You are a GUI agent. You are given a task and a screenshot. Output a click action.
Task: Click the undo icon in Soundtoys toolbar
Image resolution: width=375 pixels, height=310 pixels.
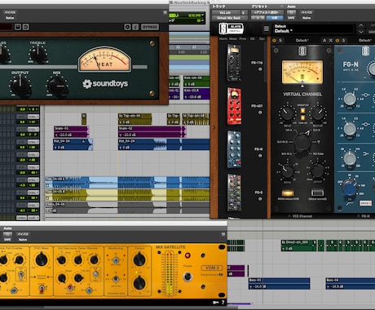pyautogui.click(x=26, y=27)
